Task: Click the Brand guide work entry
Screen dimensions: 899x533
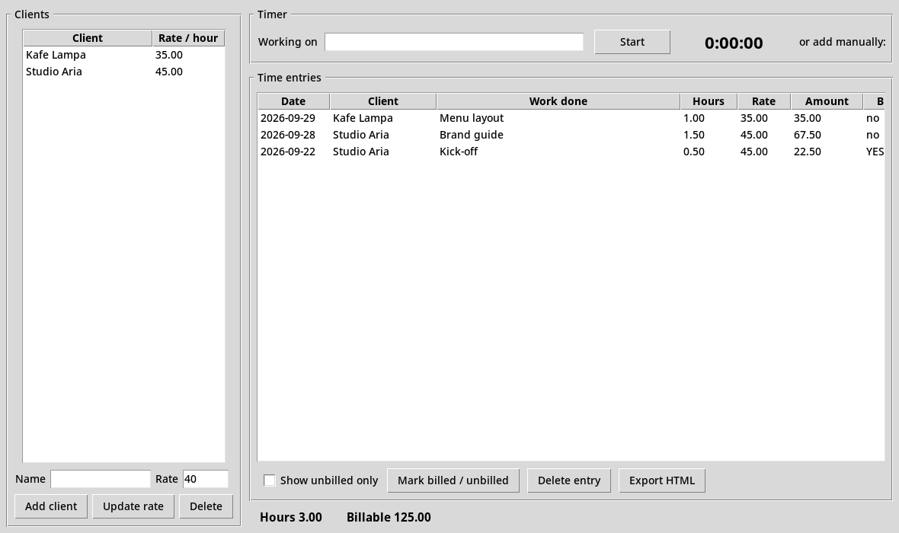Action: [472, 135]
